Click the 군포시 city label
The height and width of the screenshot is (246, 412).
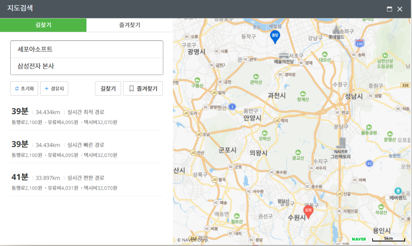point(227,150)
